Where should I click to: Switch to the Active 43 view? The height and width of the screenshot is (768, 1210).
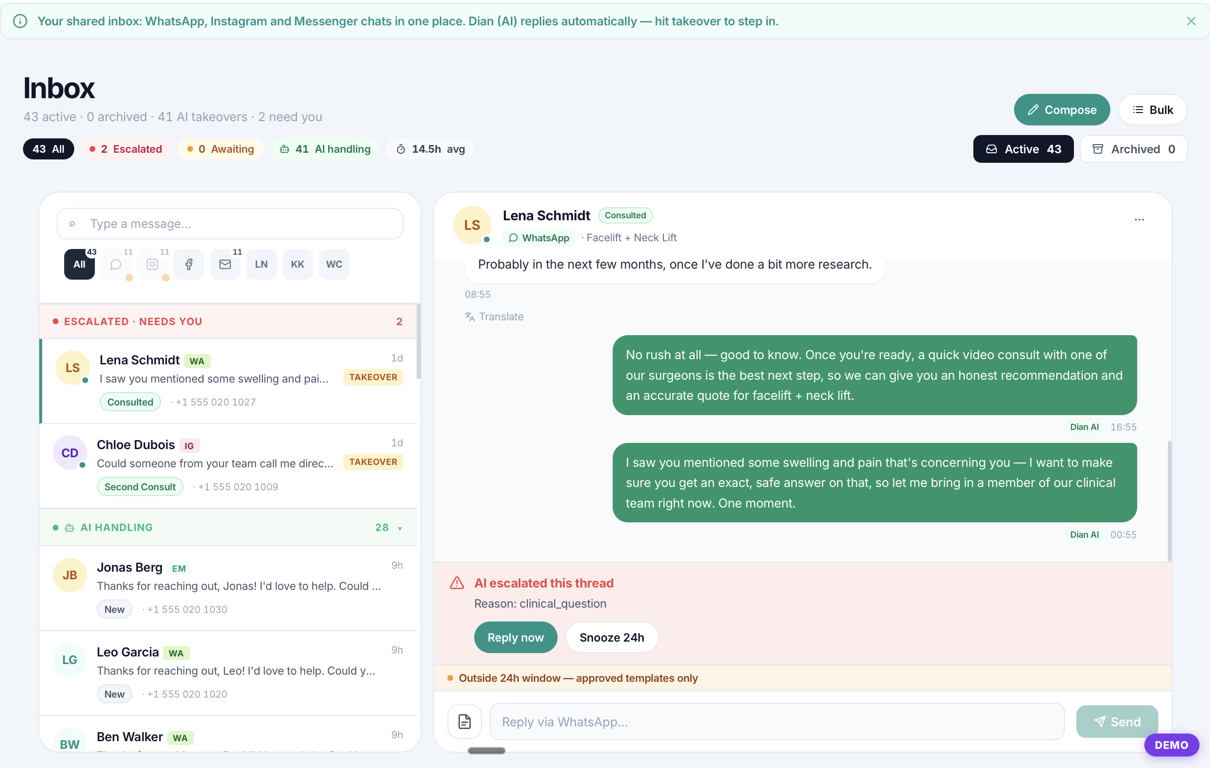tap(1023, 149)
